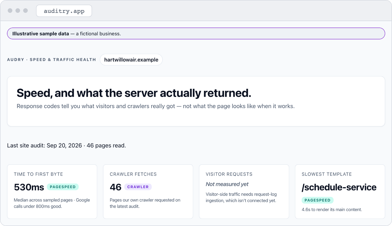
Task: Click the request-log ingestion note
Action: tap(241, 197)
